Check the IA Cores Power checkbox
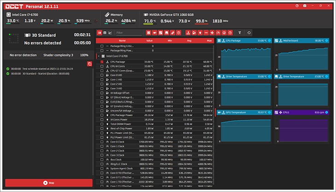The image size is (336, 192). (x=102, y=120)
